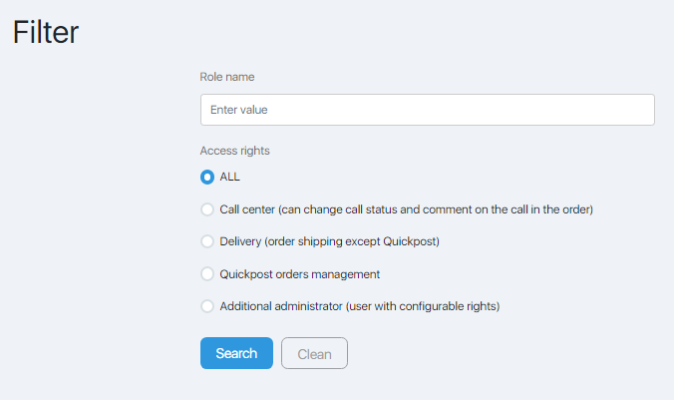Image resolution: width=674 pixels, height=400 pixels.
Task: Click the 'Additional administrator' label words
Action: click(x=281, y=306)
